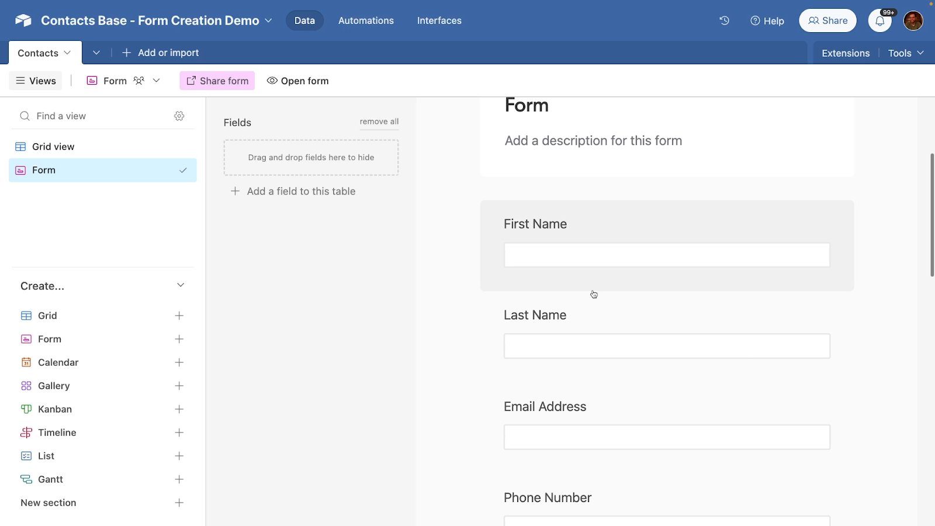This screenshot has width=935, height=526.
Task: Click the First Name field label
Action: (535, 224)
